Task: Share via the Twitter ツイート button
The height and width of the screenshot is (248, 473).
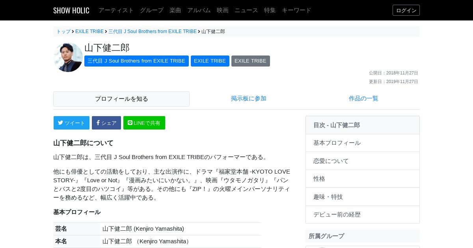Action: 71,123
